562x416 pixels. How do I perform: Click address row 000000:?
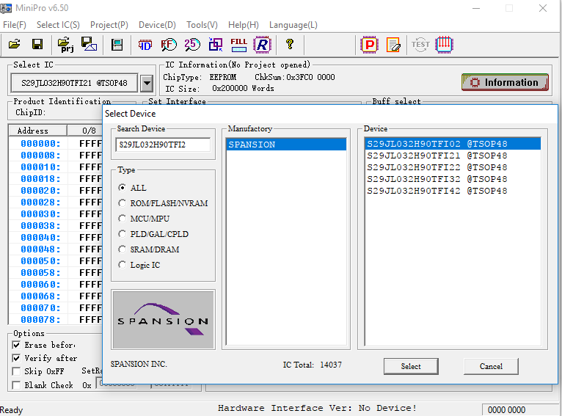coord(40,144)
